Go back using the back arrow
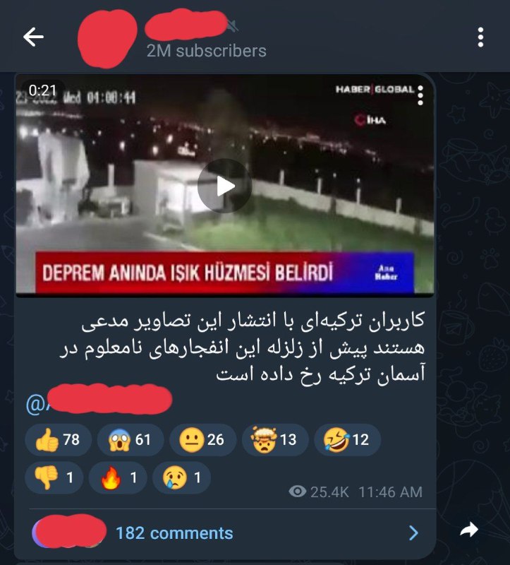 tap(33, 37)
